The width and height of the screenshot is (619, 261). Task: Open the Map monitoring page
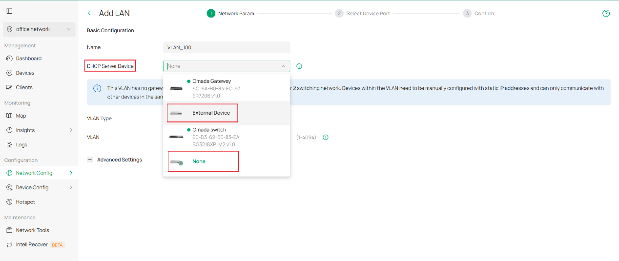[21, 116]
